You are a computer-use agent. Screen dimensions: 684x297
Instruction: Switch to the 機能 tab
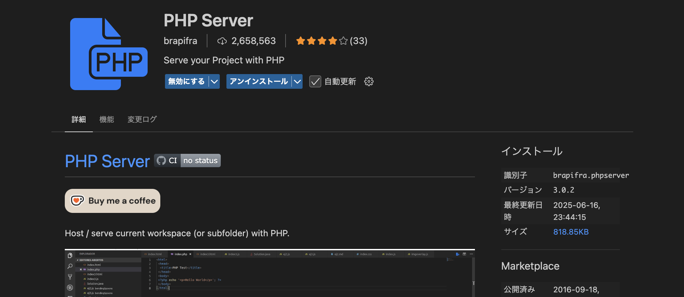click(107, 119)
